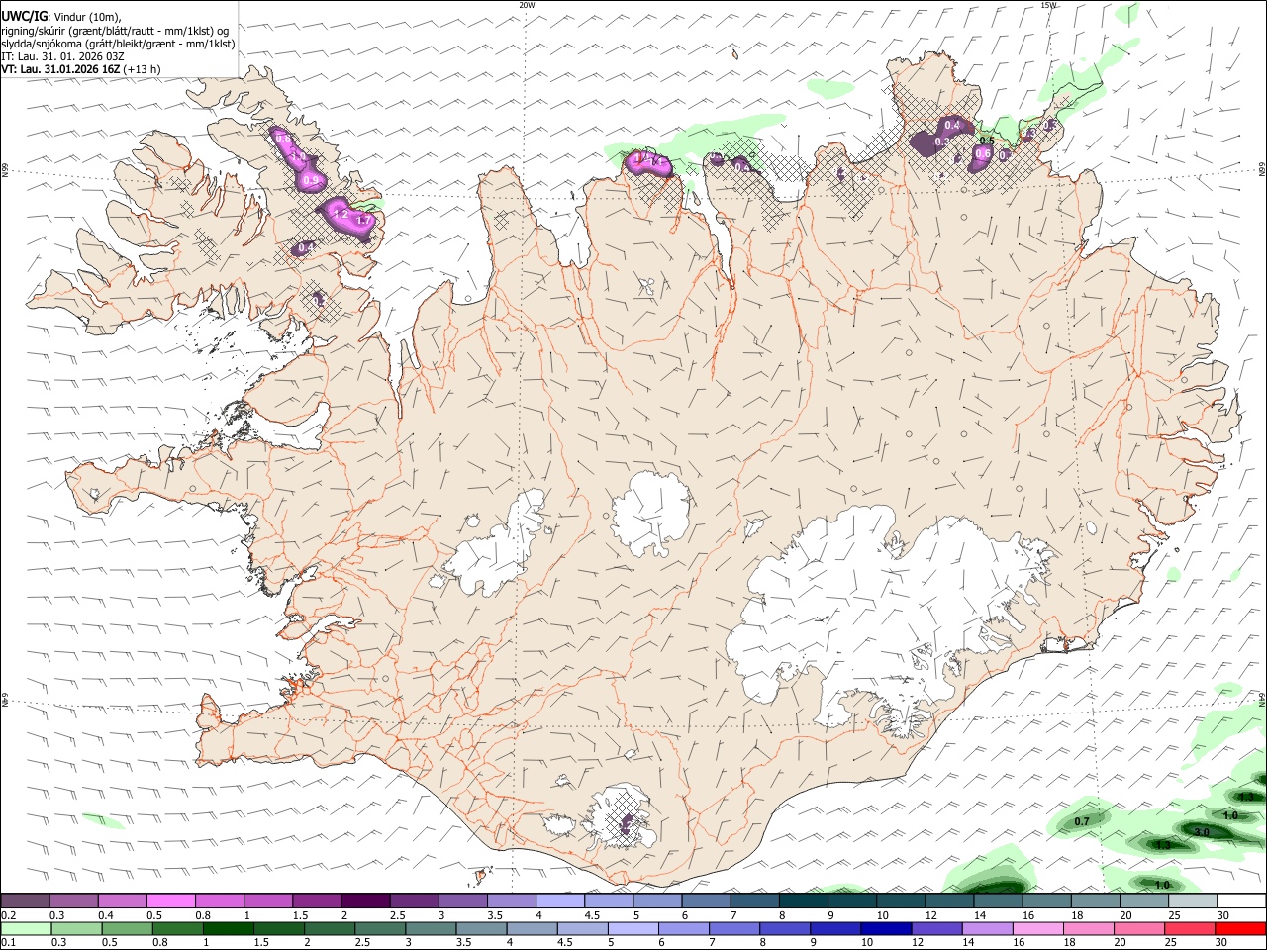The width and height of the screenshot is (1267, 950).
Task: Click the '4.5' label on the rain legend
Action: [564, 943]
